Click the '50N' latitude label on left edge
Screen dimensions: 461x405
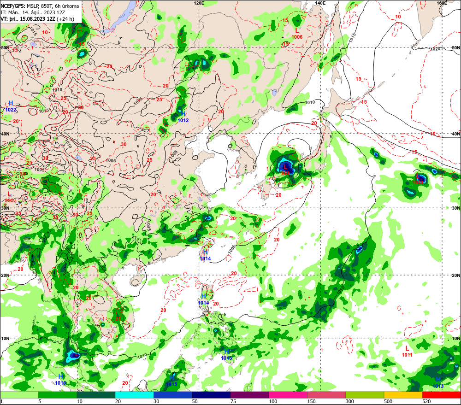[x=5, y=47]
